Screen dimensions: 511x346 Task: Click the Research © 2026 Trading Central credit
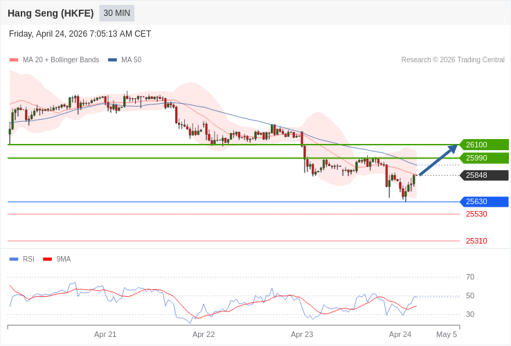(x=453, y=60)
